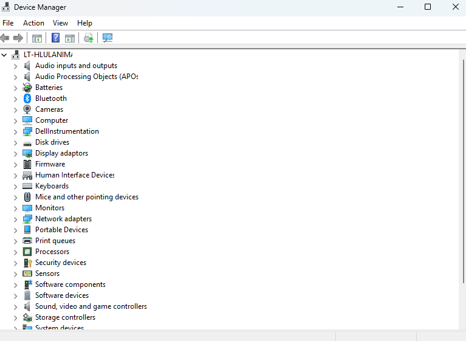Expand the Audio Processing Objects arrow
This screenshot has width=466, height=341.
click(x=15, y=77)
